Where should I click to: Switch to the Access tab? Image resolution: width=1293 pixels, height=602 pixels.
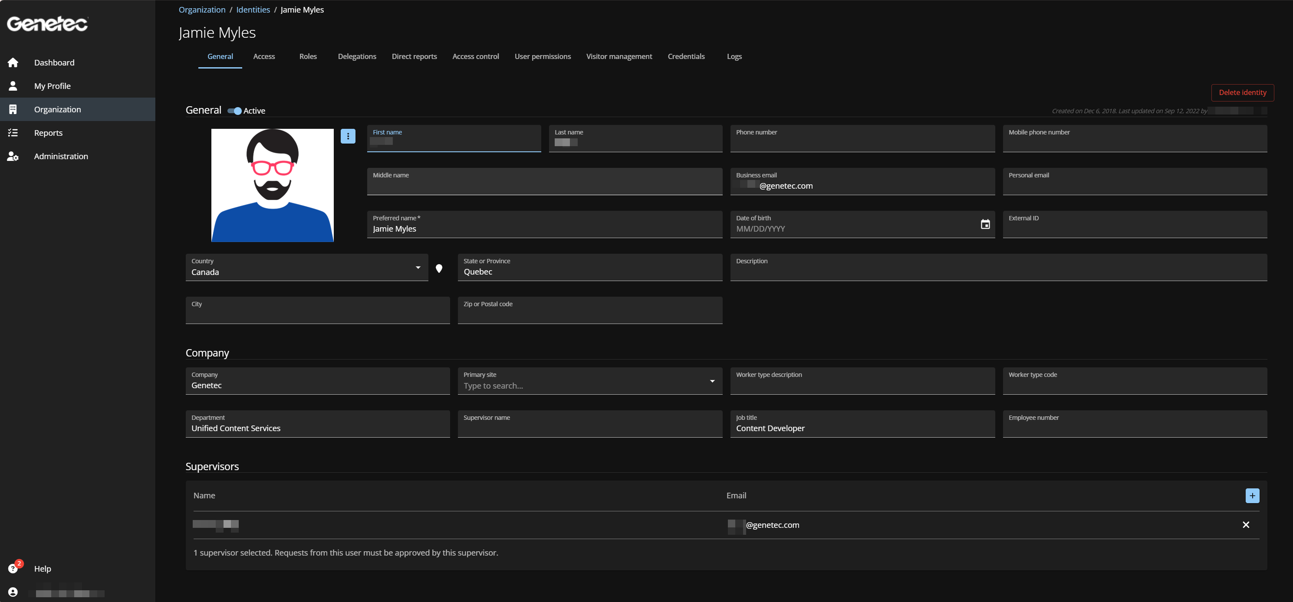264,56
